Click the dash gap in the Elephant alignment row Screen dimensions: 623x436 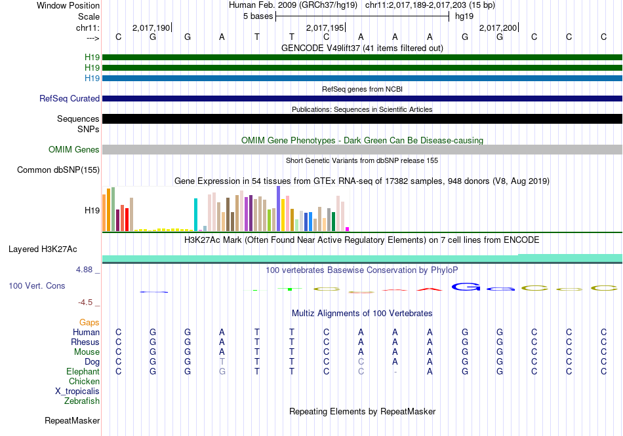395,372
